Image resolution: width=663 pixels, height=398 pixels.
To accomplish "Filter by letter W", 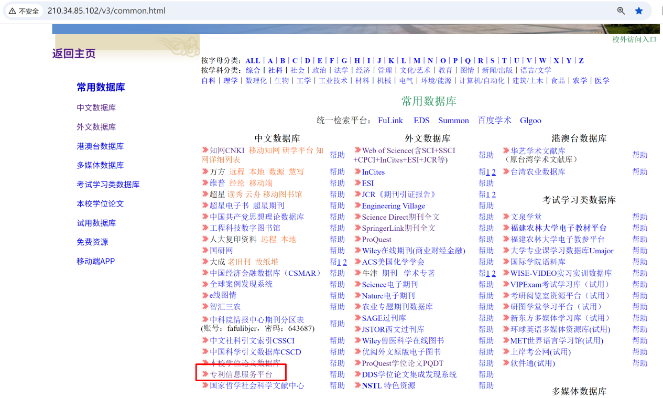I will point(543,60).
